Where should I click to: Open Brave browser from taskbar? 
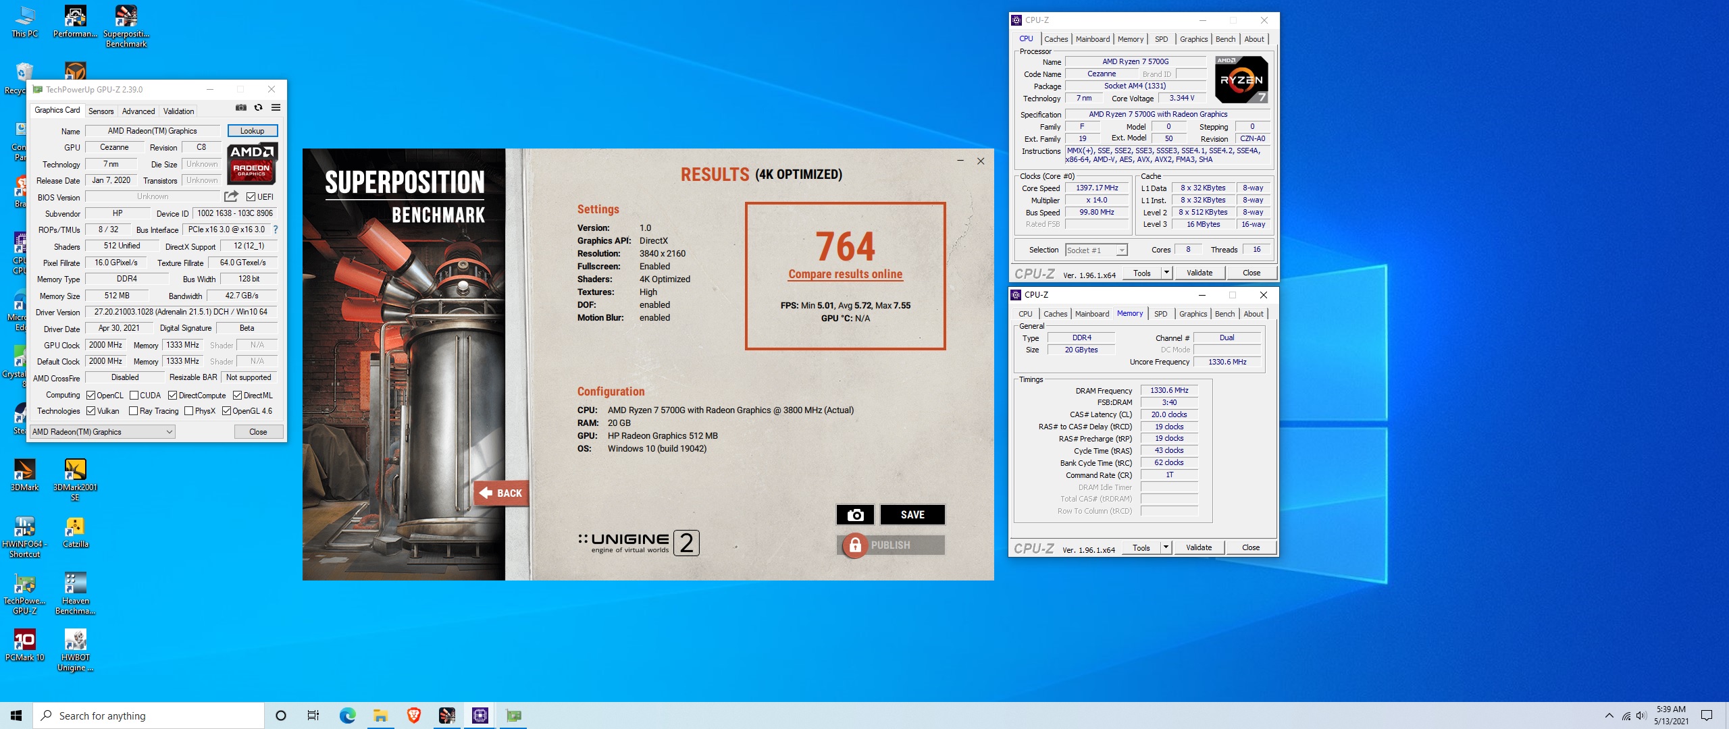click(413, 715)
